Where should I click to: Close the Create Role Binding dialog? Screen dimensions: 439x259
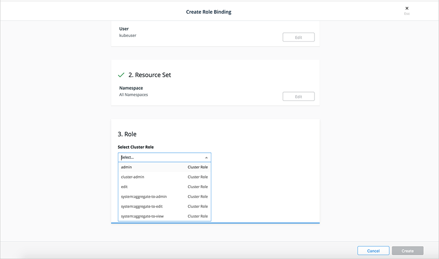[407, 9]
